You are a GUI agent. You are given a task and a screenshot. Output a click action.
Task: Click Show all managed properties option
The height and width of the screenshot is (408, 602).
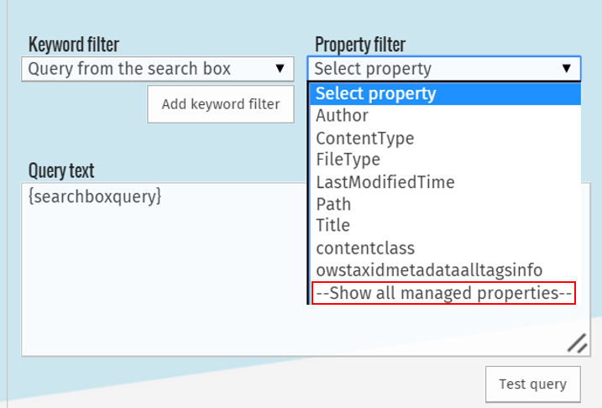[444, 293]
